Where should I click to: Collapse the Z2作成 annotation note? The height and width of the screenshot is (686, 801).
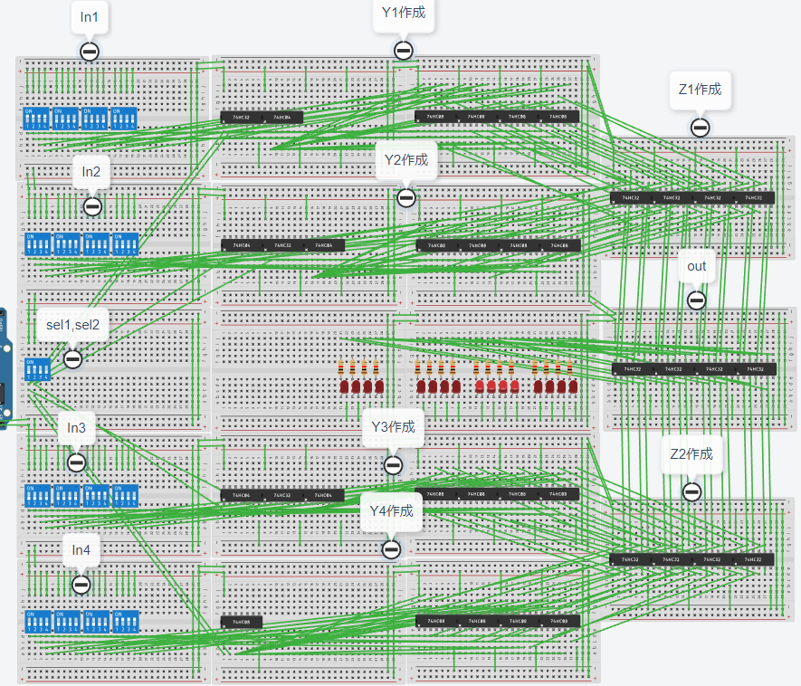[x=692, y=492]
